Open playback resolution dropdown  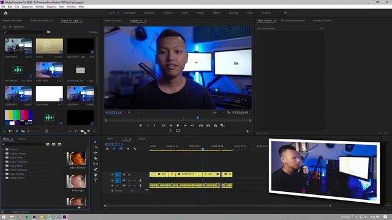[x=218, y=112]
